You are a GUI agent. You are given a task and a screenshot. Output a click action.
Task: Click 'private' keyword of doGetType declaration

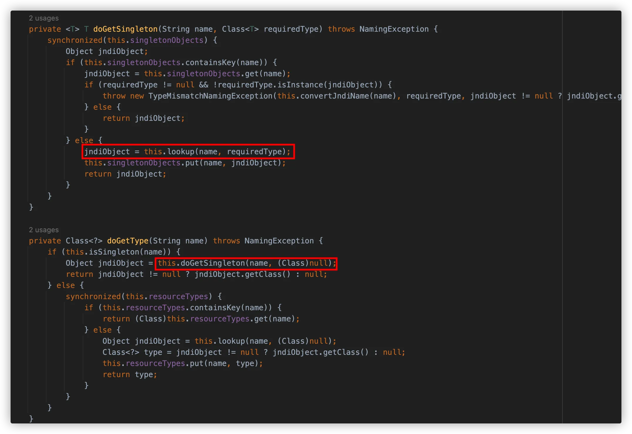tap(45, 241)
